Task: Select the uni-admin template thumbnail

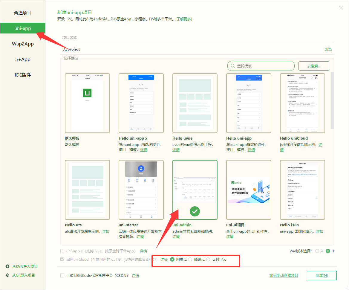Action: 195,190
